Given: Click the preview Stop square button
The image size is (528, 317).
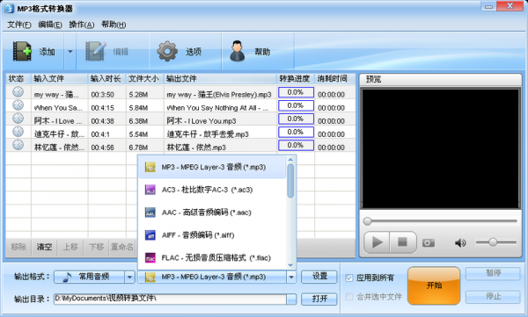Looking at the screenshot, I should [403, 242].
